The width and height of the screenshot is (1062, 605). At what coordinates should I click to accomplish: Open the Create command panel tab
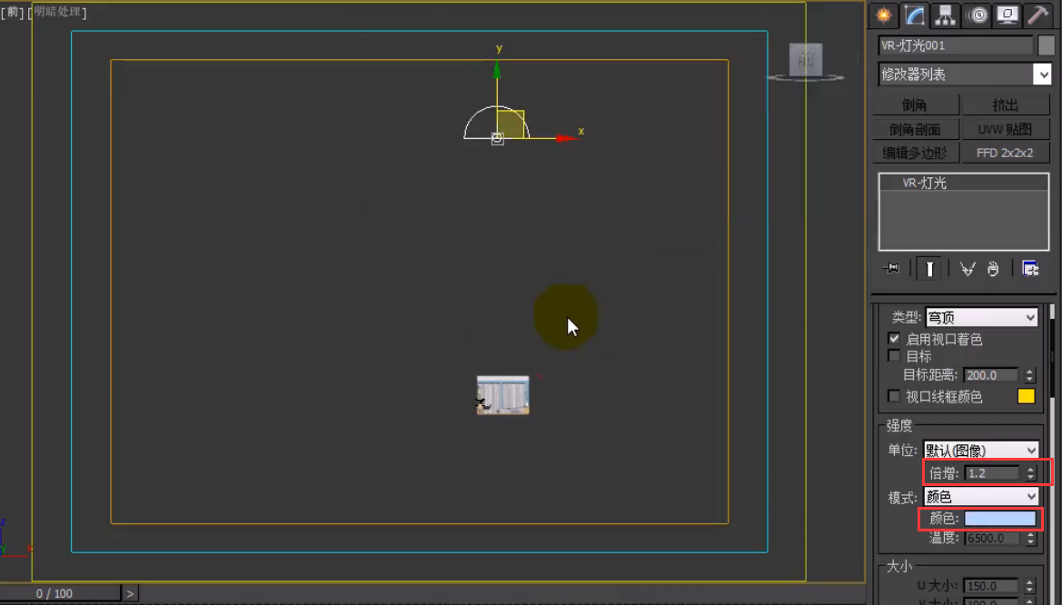click(x=884, y=15)
